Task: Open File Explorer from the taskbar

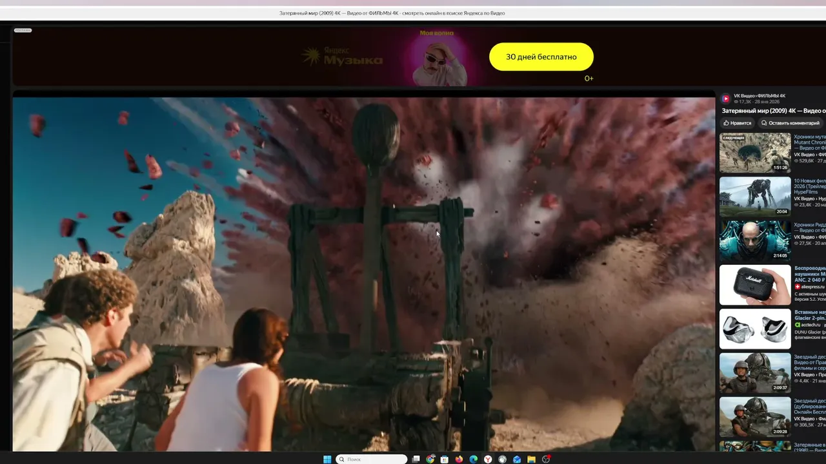Action: tap(531, 459)
